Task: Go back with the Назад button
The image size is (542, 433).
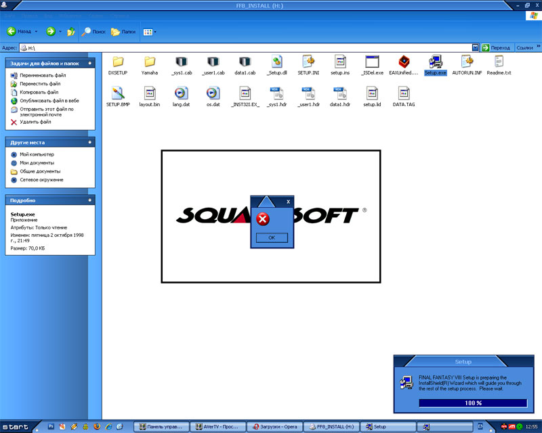Action: click(19, 31)
